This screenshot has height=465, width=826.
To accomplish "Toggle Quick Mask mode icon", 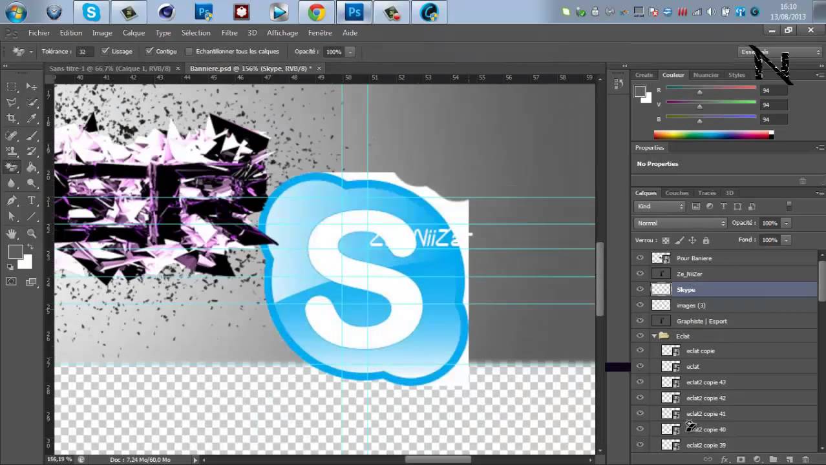I will pos(12,282).
